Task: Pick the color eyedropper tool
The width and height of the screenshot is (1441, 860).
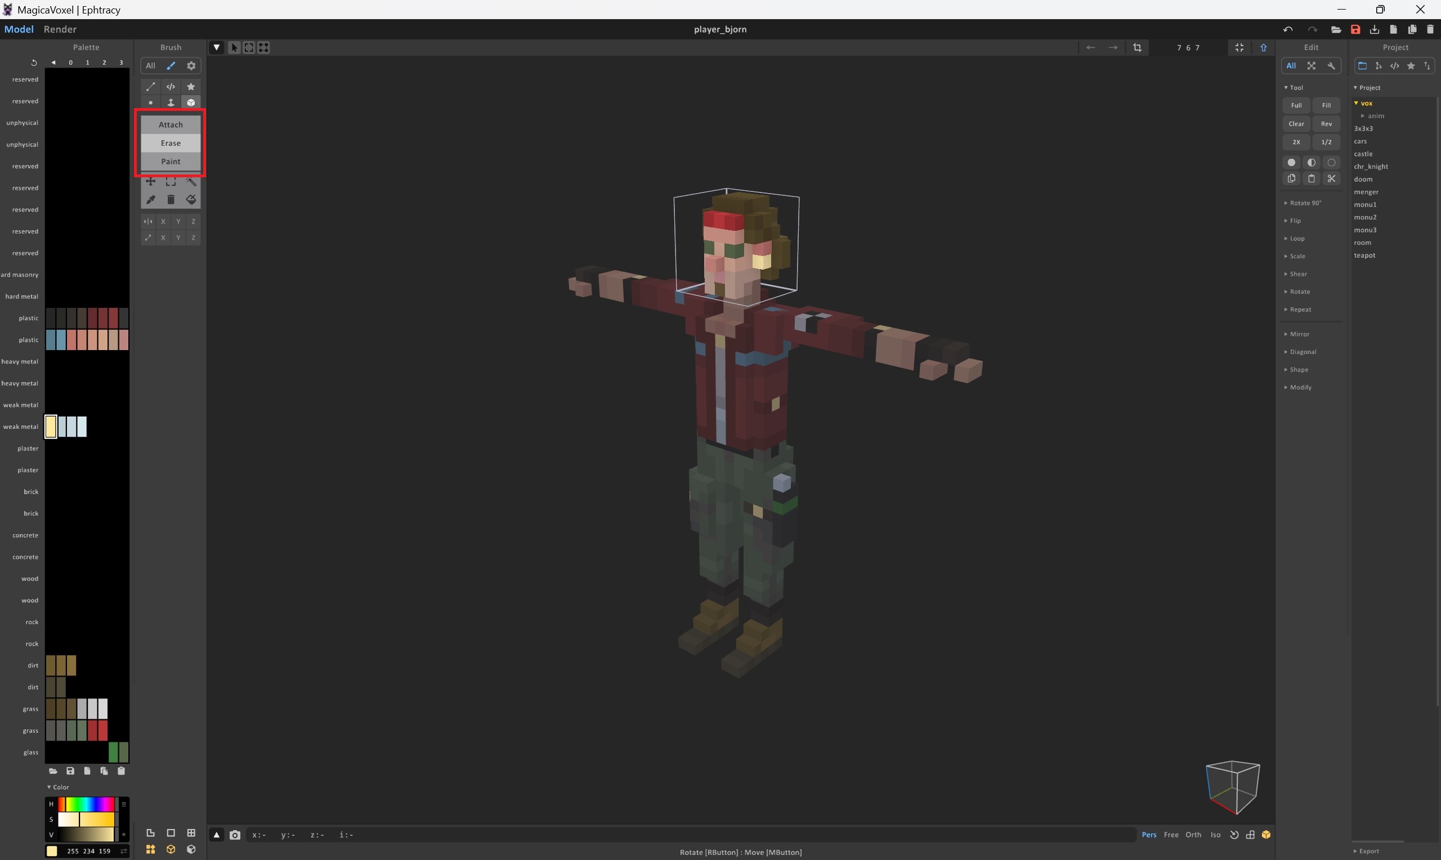Action: tap(151, 200)
